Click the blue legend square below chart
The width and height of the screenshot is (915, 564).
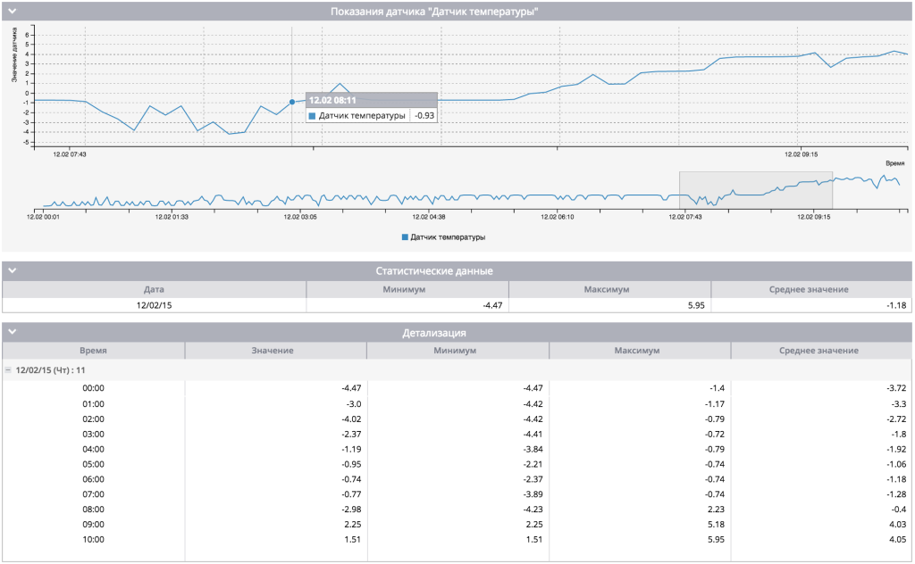(x=405, y=237)
